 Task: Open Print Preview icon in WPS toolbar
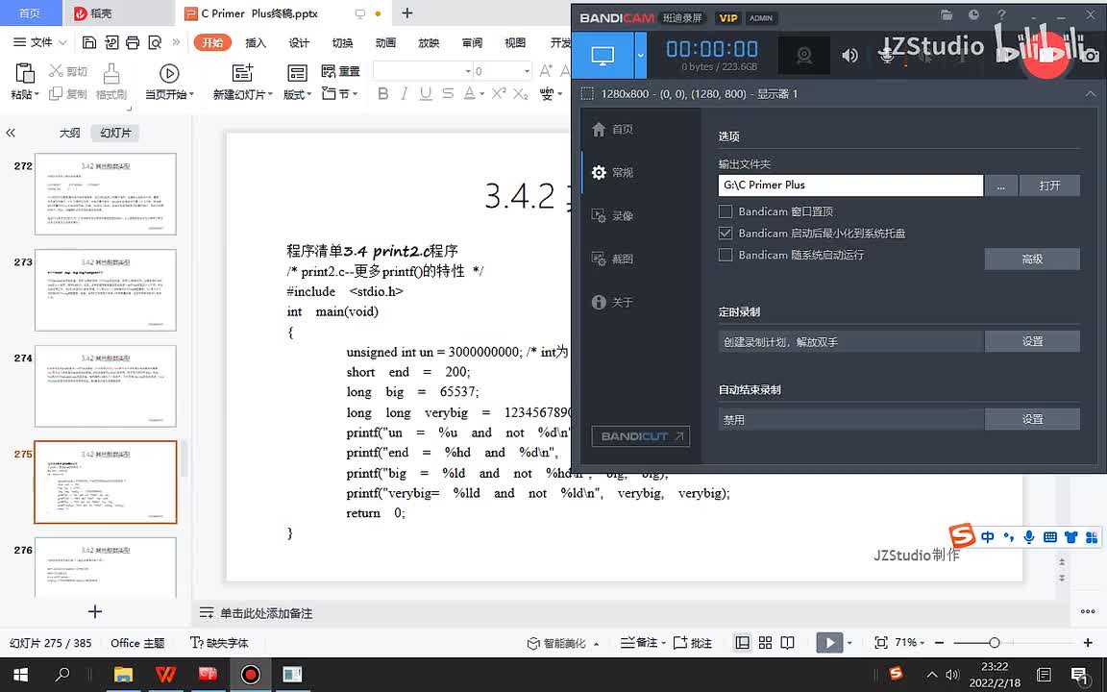pyautogui.click(x=155, y=42)
